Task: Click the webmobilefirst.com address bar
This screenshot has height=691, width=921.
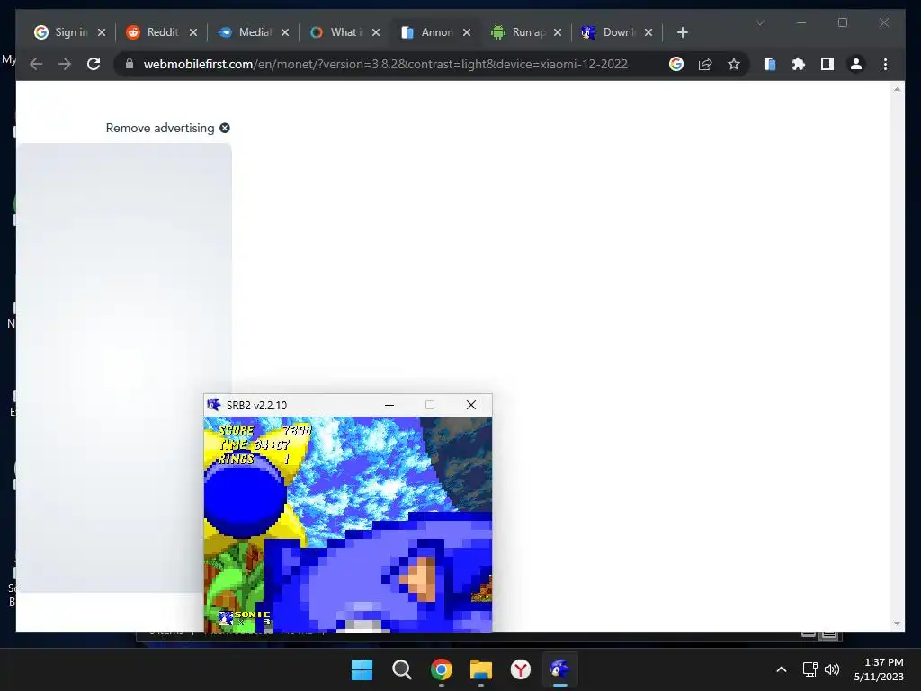Action: click(x=385, y=64)
